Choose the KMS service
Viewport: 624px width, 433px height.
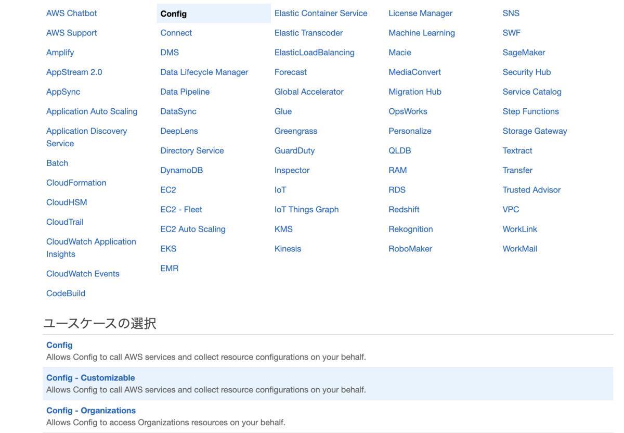283,229
